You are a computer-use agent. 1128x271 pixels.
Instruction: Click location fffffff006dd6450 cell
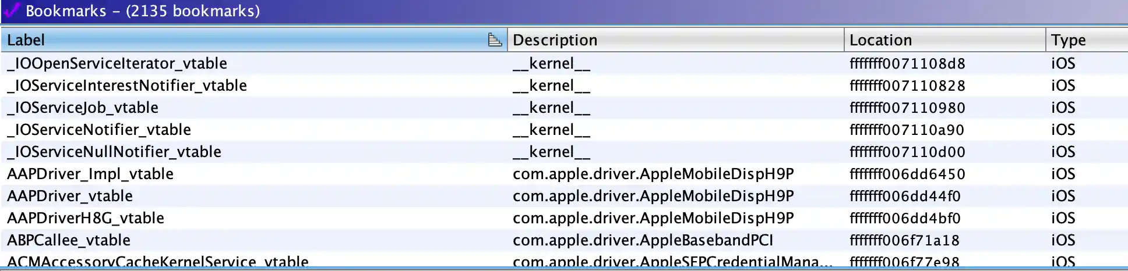coord(907,174)
